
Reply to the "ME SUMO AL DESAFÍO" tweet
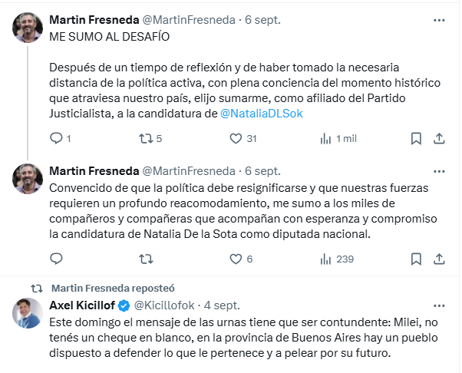tap(56, 139)
